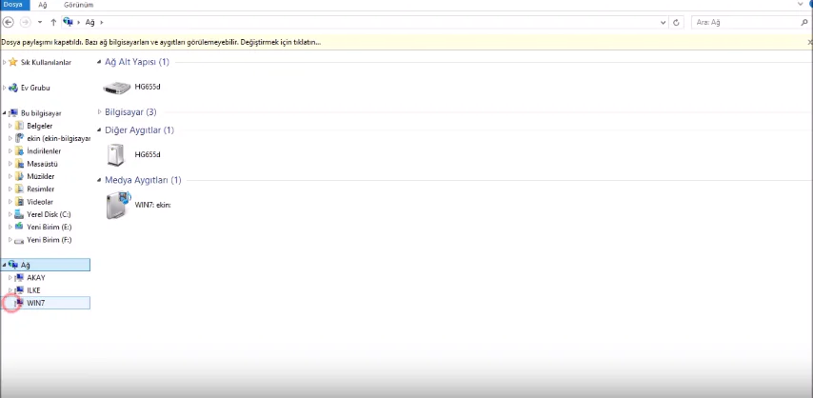Open recent locations dropdown arrow
This screenshot has width=813, height=398.
pos(40,22)
